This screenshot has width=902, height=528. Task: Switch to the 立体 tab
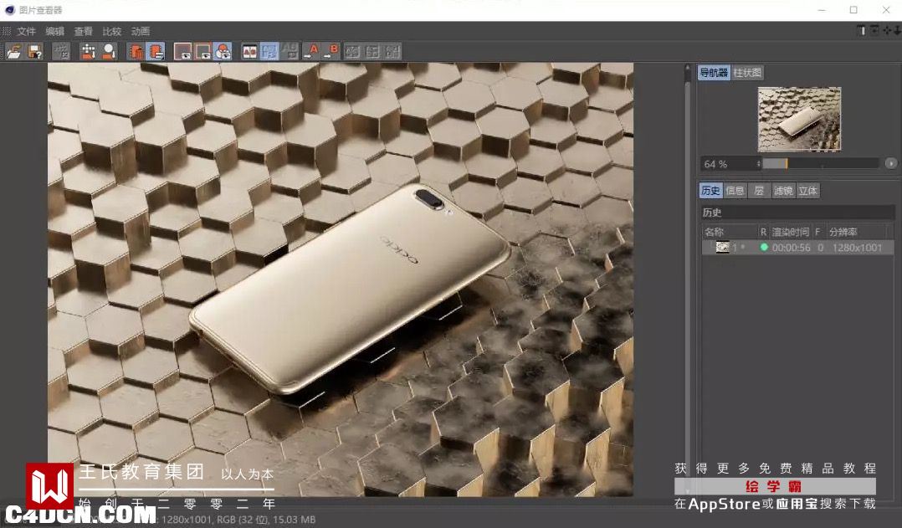click(x=807, y=191)
